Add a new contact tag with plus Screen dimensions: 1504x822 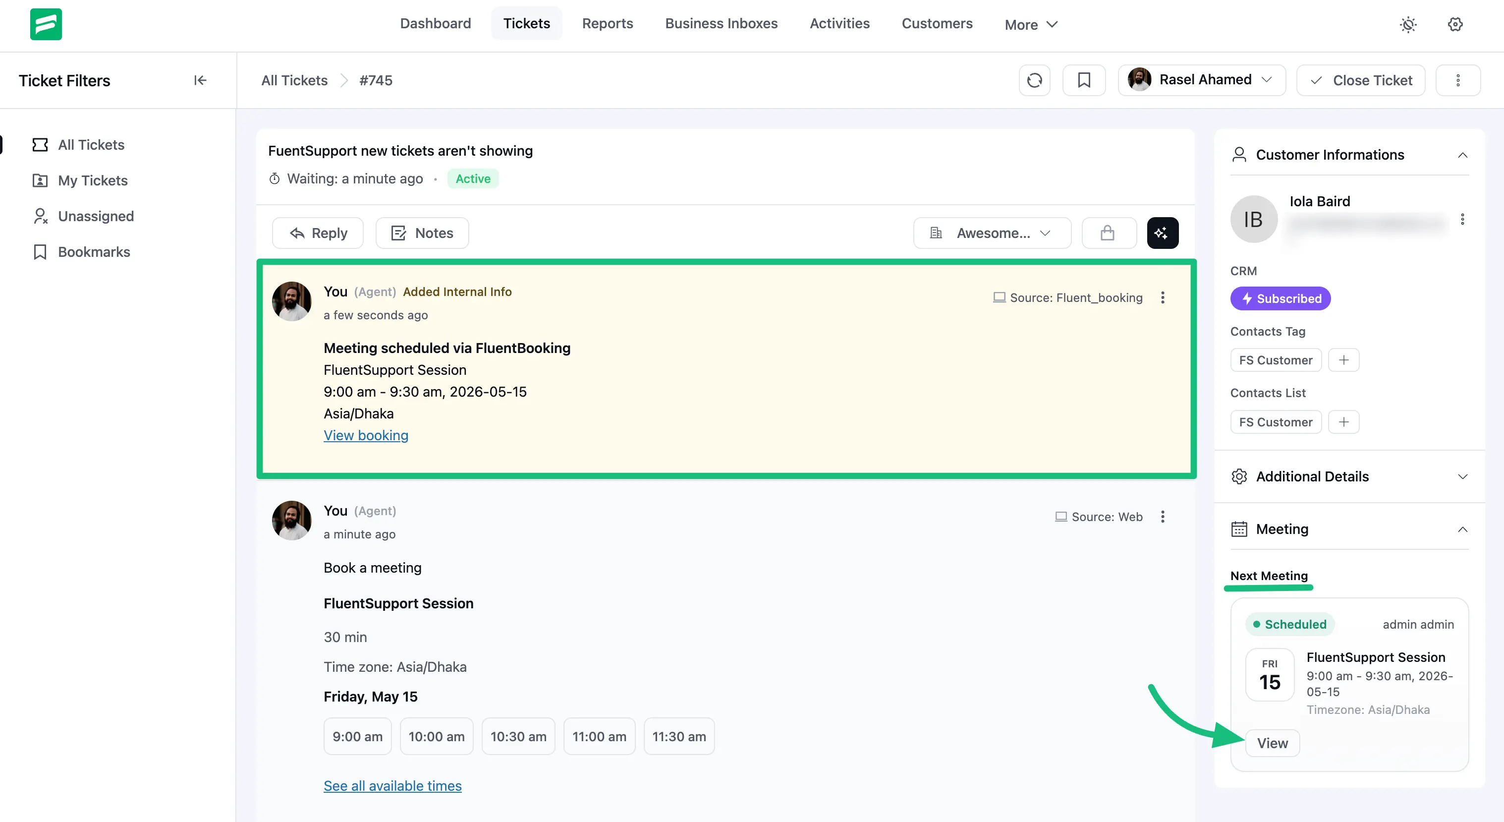point(1343,360)
